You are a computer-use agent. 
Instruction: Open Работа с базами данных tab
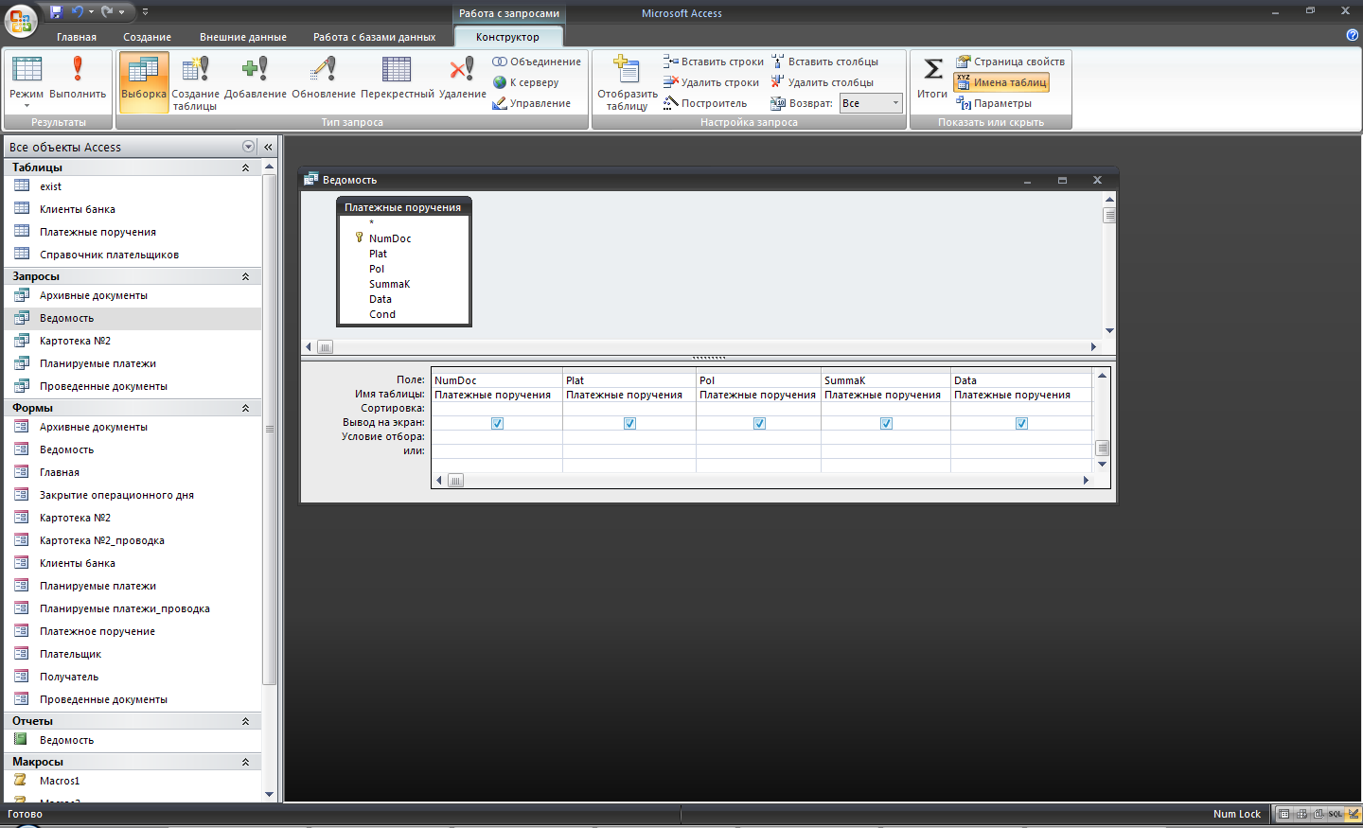click(x=375, y=37)
